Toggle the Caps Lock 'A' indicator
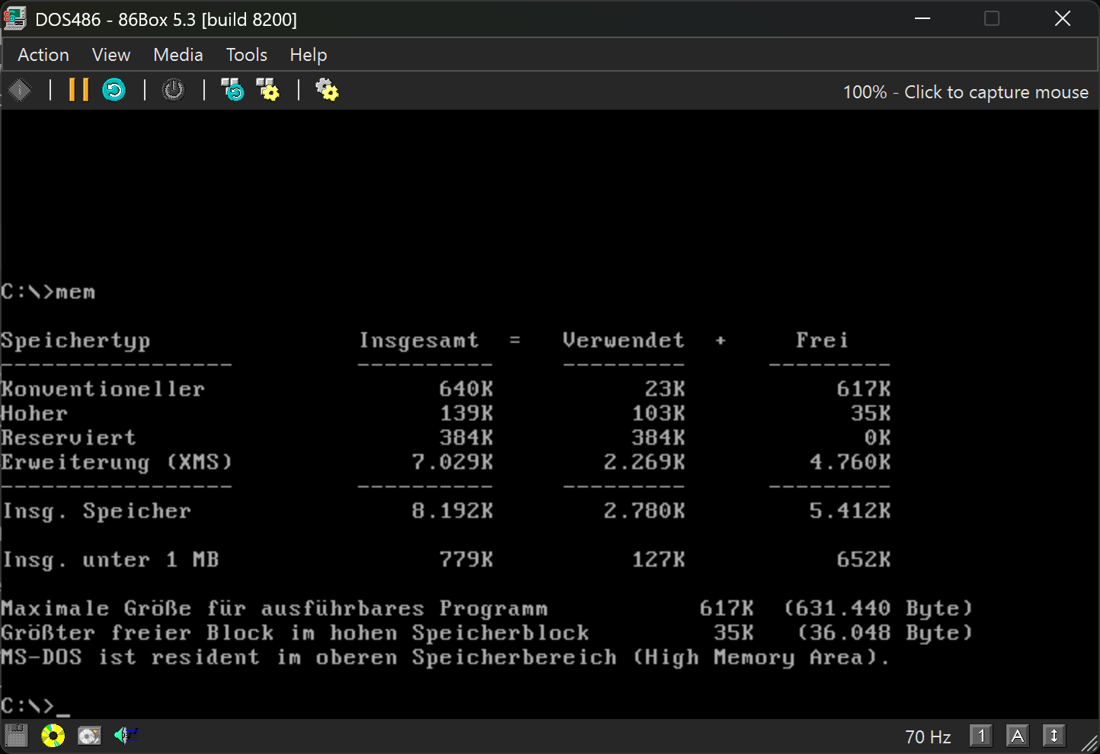 pos(1018,736)
